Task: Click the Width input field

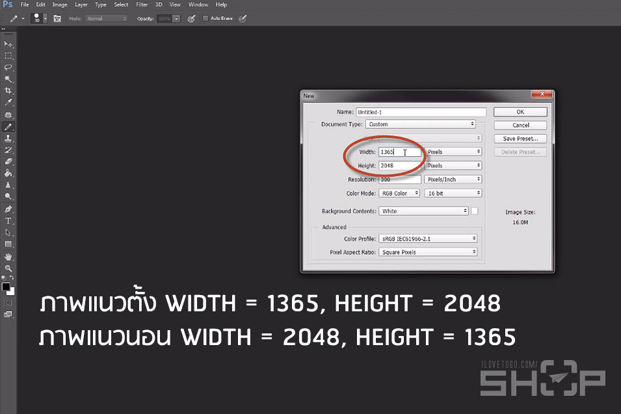Action: tap(400, 152)
